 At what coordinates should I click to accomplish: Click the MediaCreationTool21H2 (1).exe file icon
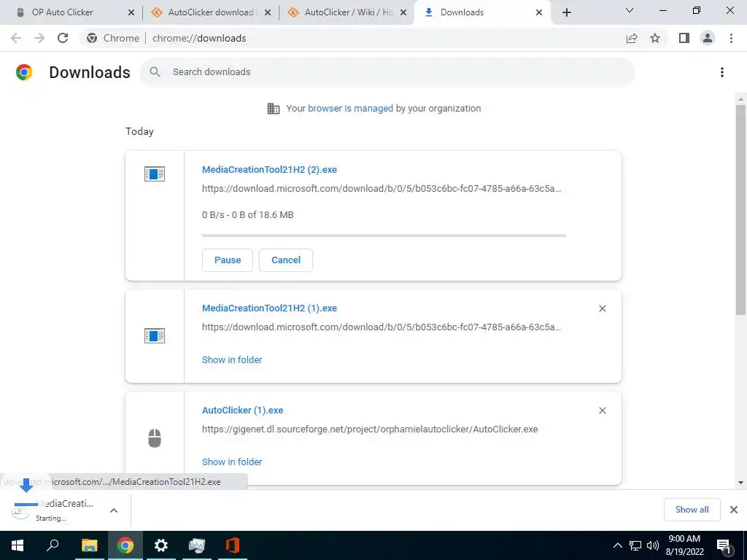pyautogui.click(x=155, y=335)
